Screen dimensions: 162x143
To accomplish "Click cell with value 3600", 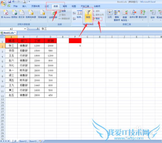I will tap(37, 66).
